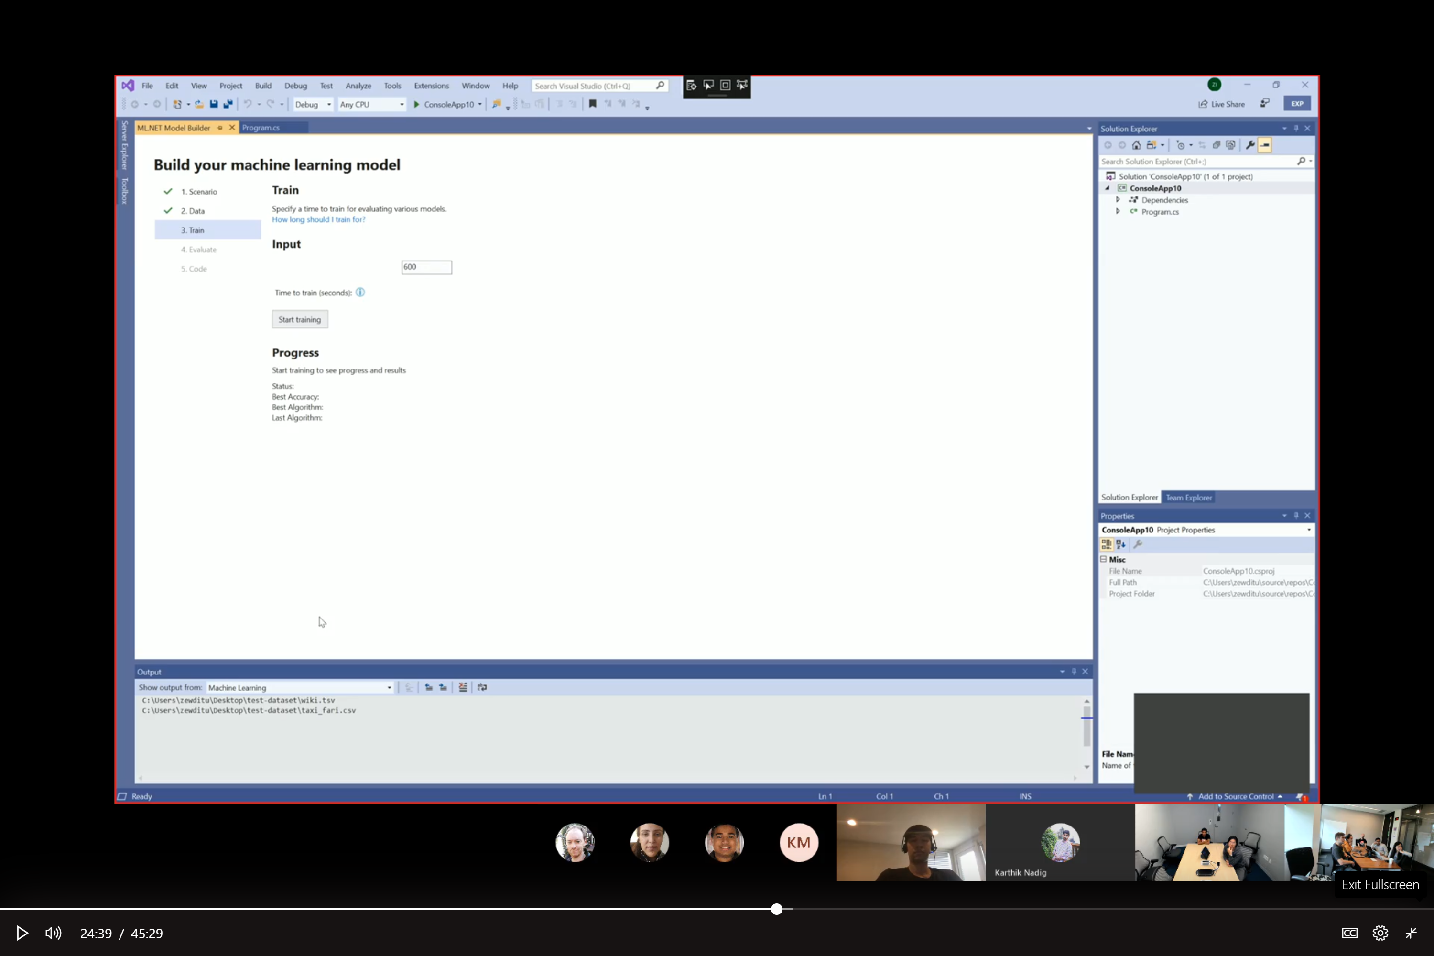Pin the ML.NET Model Builder tab

pyautogui.click(x=220, y=128)
